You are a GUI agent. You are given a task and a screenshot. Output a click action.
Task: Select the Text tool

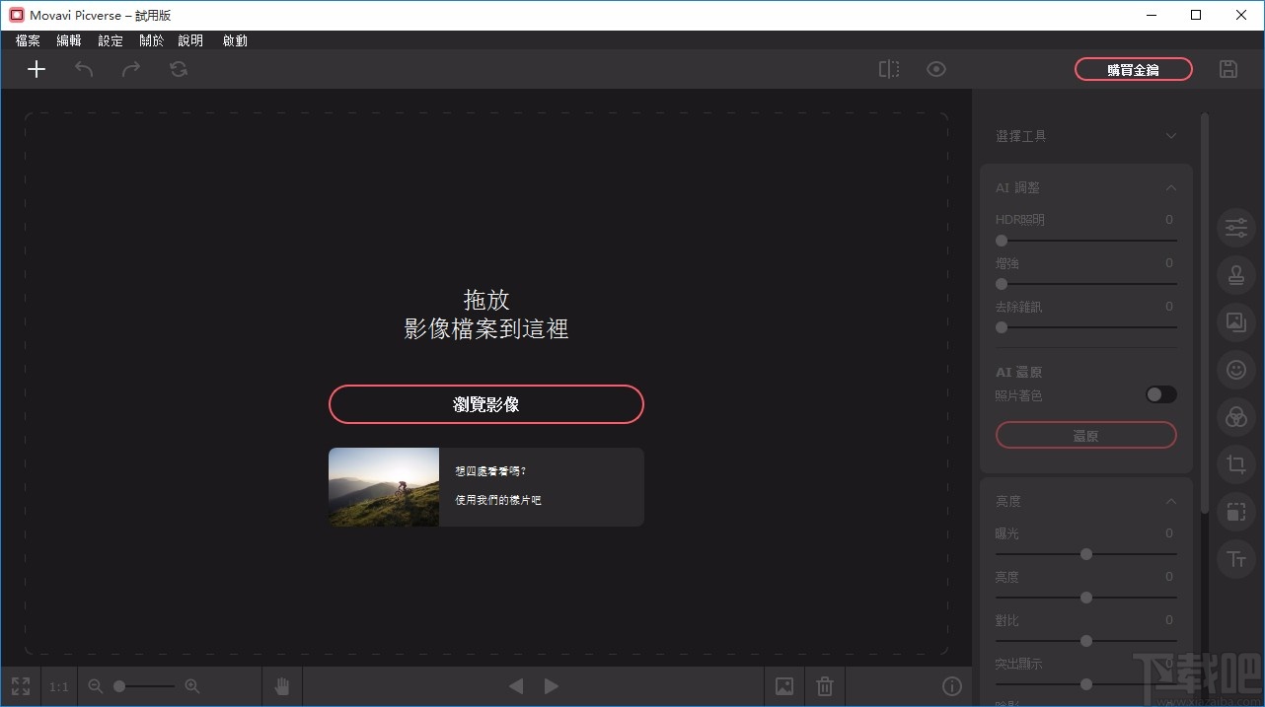point(1235,559)
